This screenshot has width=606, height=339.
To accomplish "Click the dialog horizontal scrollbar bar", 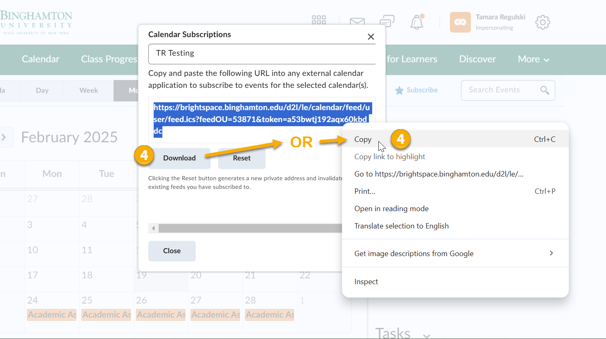I will (x=250, y=228).
